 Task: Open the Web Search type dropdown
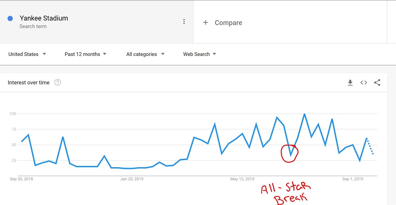coord(199,54)
